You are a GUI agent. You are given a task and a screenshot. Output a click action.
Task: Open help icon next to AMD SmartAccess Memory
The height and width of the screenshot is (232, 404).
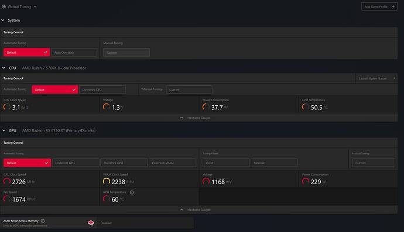pyautogui.click(x=43, y=221)
